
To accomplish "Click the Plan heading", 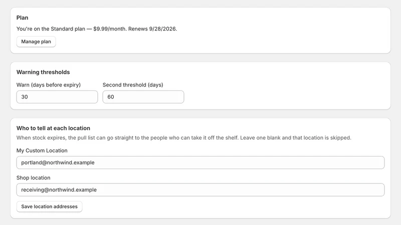I will coord(22,18).
